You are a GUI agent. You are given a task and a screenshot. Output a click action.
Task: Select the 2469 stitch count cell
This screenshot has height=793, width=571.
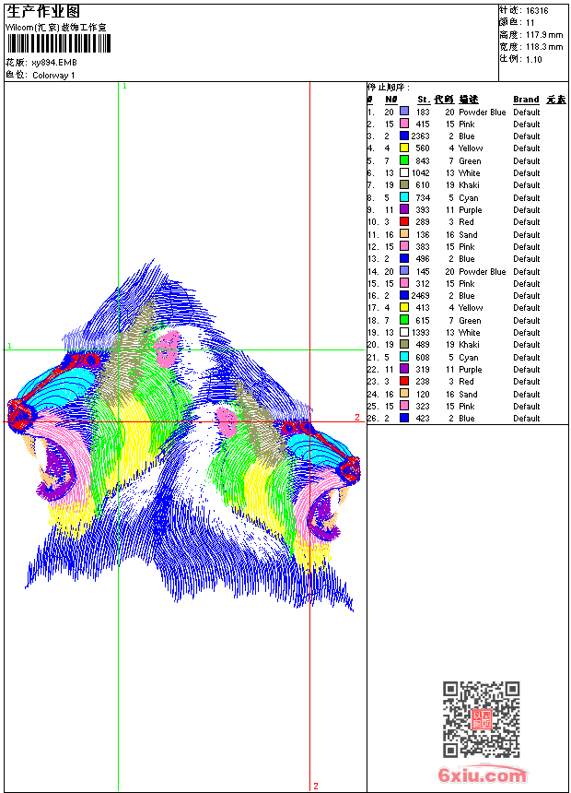click(420, 296)
